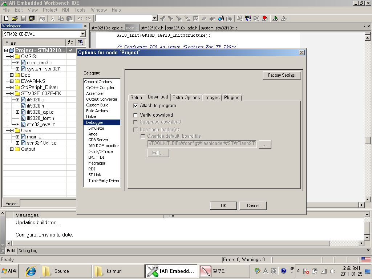The height and width of the screenshot is (279, 372).
Task: Click the Copy toolbar icon
Action: (61, 19)
